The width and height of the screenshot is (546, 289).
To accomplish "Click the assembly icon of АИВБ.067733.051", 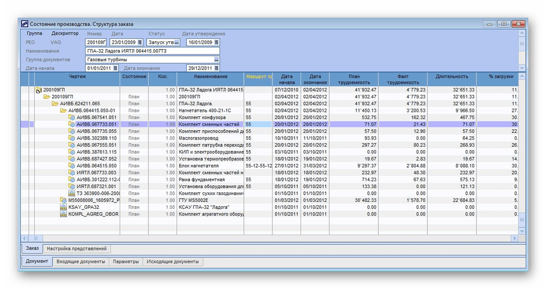I will 72,124.
